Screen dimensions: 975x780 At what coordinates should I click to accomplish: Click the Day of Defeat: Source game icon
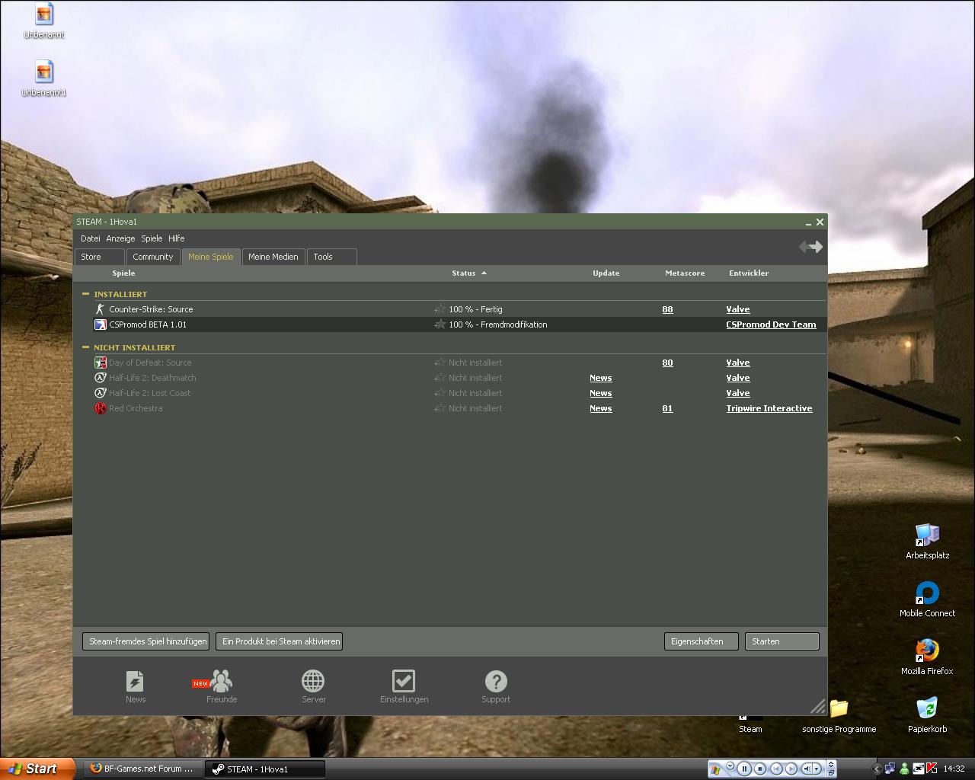pos(100,363)
